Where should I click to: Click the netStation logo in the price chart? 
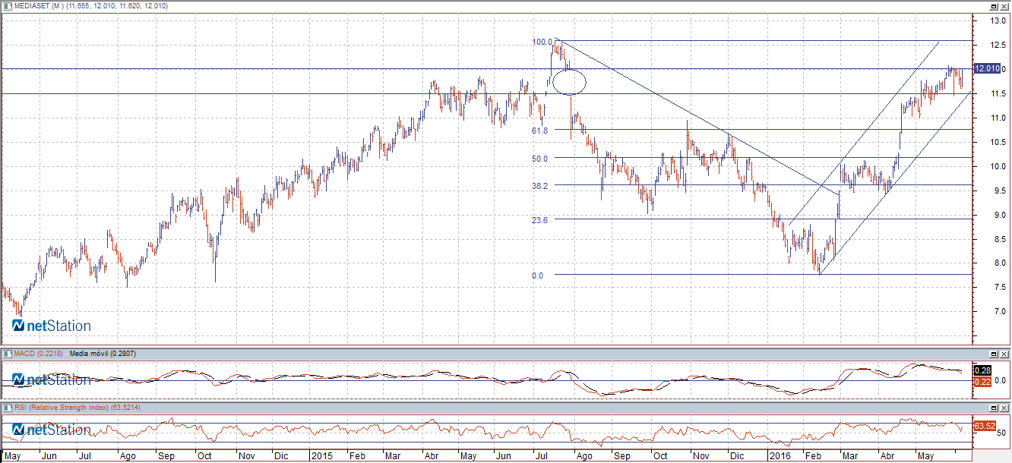[52, 326]
